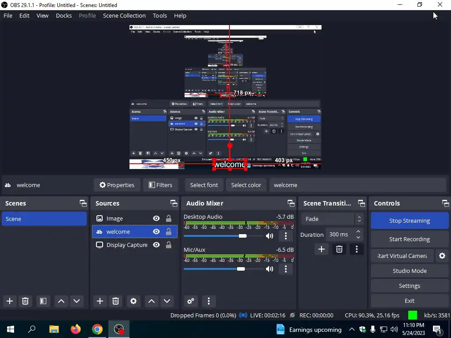Mute Desktop Audio speaker icon

click(x=270, y=236)
